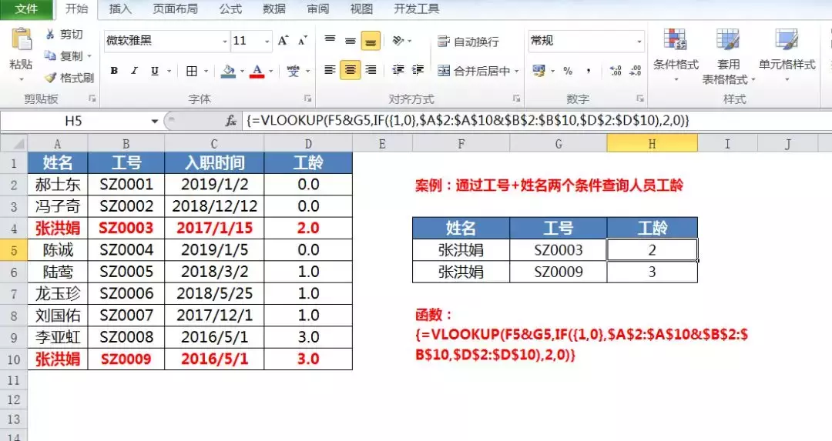Open Cell Styles (单元格样式) menu
The image size is (832, 441).
787,56
